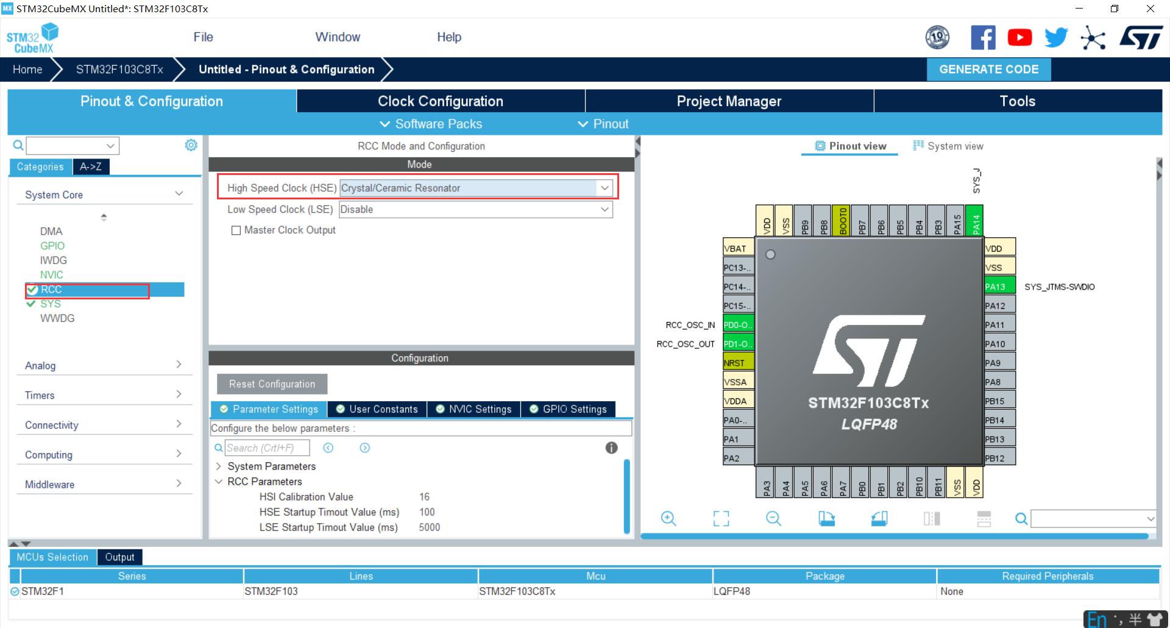The width and height of the screenshot is (1170, 628).
Task: Open the Window menu
Action: click(x=338, y=37)
